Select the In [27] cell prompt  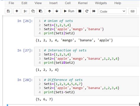click(25, 50)
